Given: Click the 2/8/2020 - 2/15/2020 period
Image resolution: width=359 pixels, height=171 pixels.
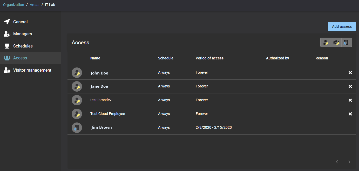Looking at the screenshot, I should [x=214, y=127].
